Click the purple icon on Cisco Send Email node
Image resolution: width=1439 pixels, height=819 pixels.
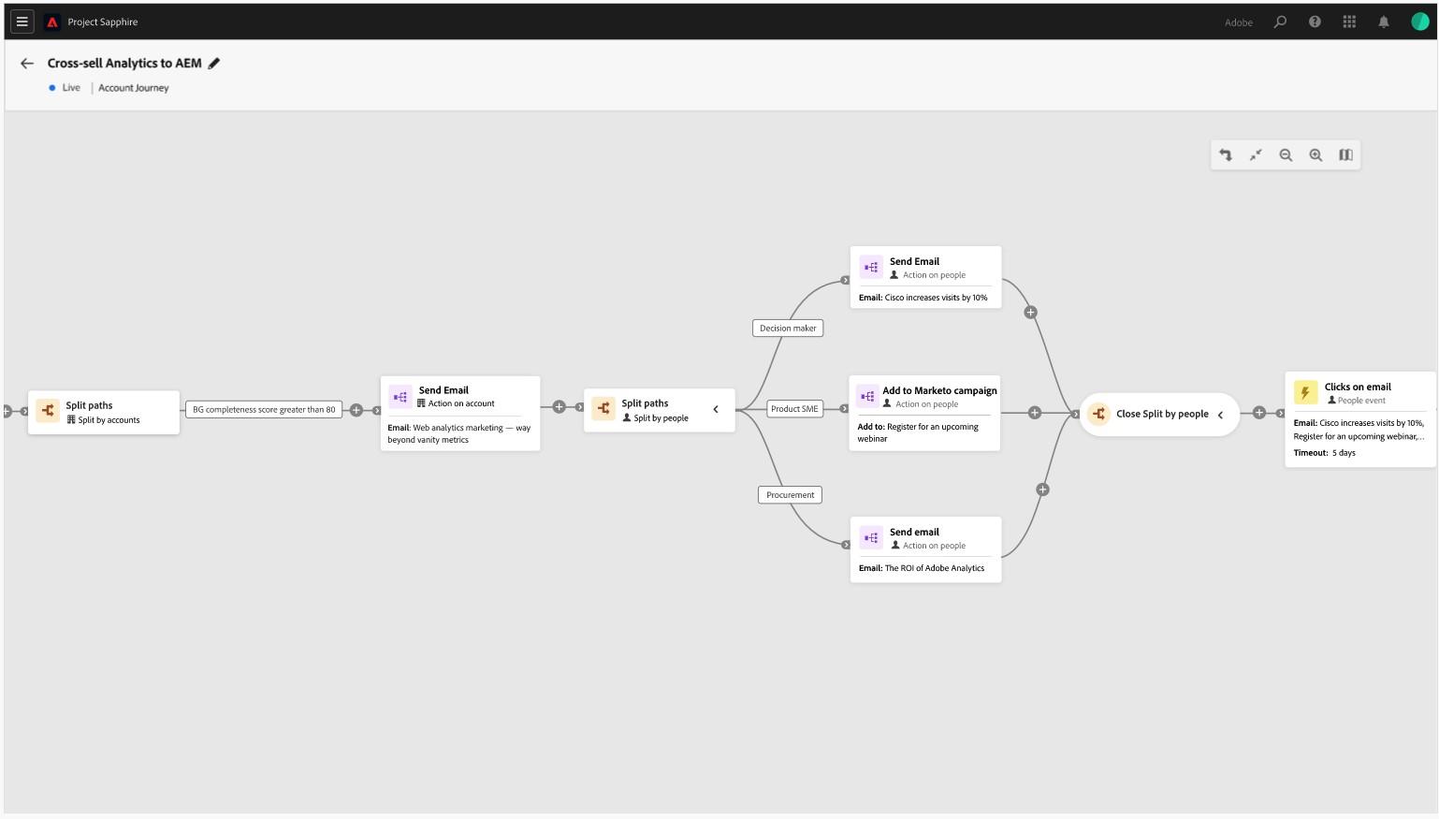pyautogui.click(x=871, y=268)
